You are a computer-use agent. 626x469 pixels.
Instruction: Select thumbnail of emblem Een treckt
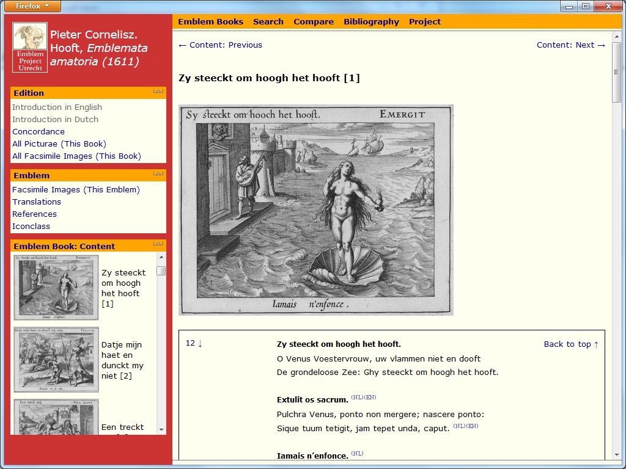click(x=56, y=417)
